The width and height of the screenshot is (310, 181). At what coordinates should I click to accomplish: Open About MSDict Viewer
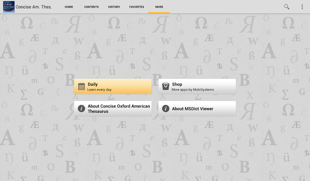(197, 108)
